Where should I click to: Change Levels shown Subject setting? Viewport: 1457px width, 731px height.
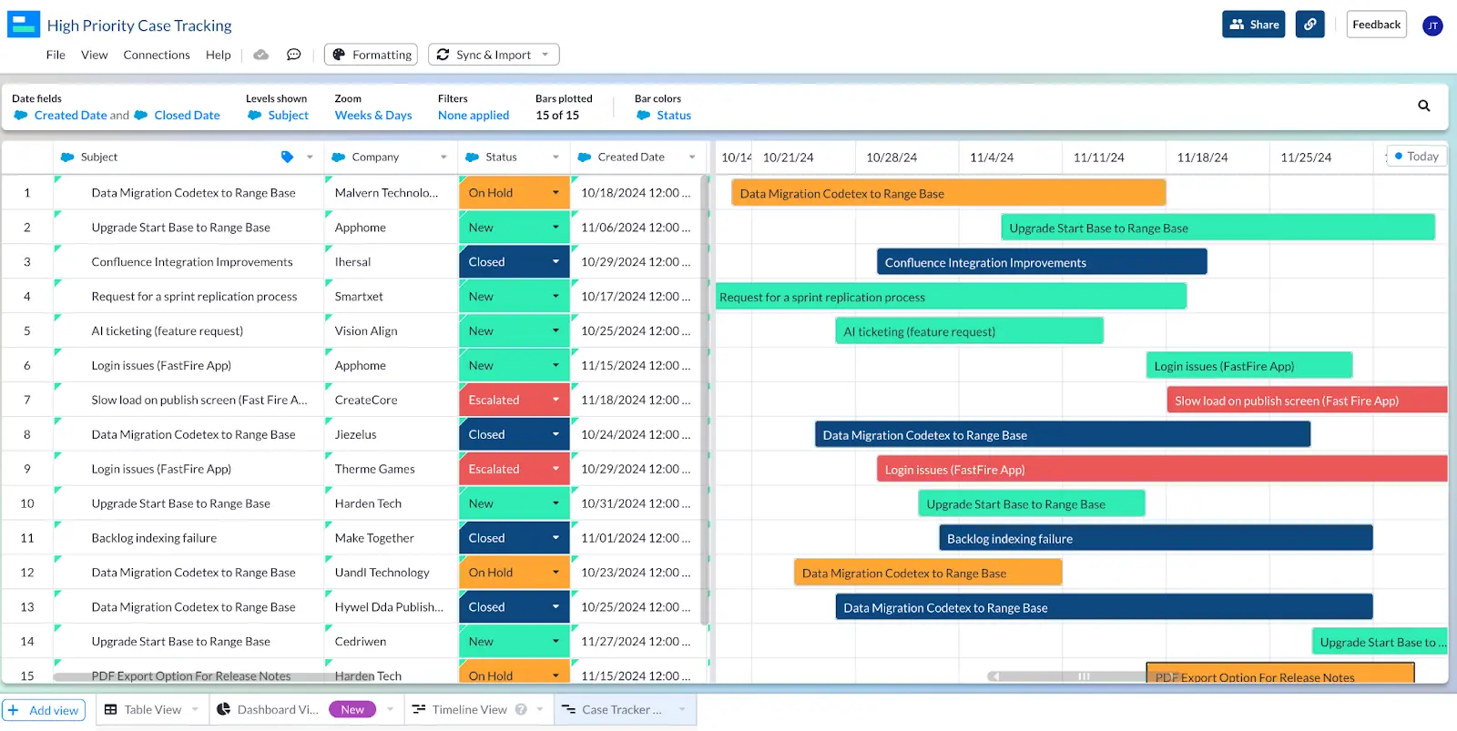click(288, 116)
